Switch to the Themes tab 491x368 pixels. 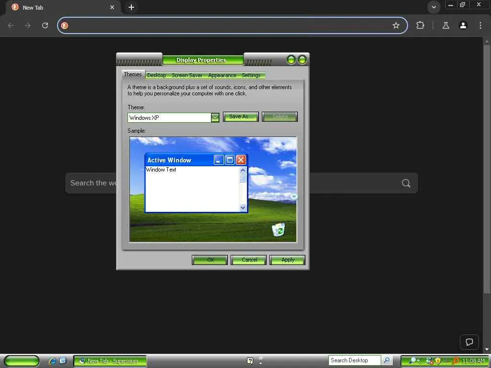[133, 74]
